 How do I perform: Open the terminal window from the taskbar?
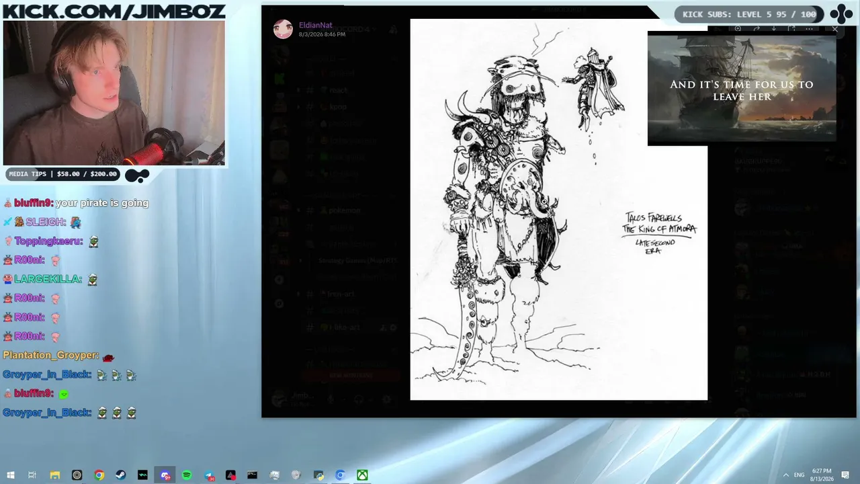(x=252, y=475)
